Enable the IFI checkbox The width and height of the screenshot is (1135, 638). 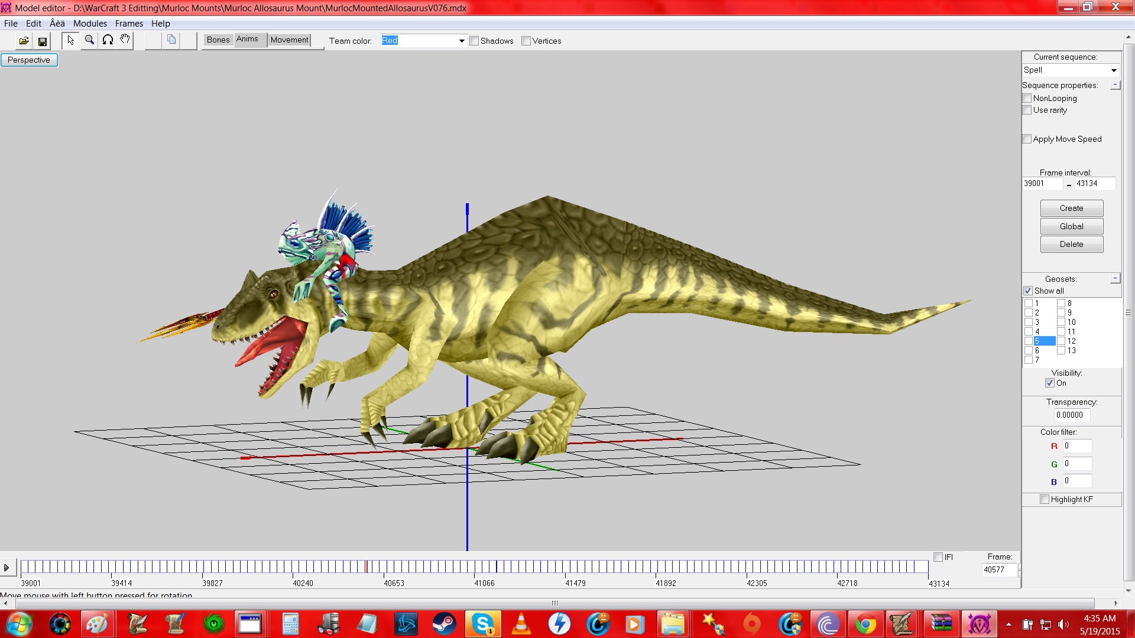(938, 557)
